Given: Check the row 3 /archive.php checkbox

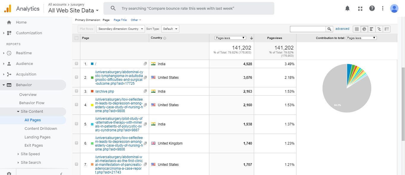Looking at the screenshot, I should click(x=76, y=91).
